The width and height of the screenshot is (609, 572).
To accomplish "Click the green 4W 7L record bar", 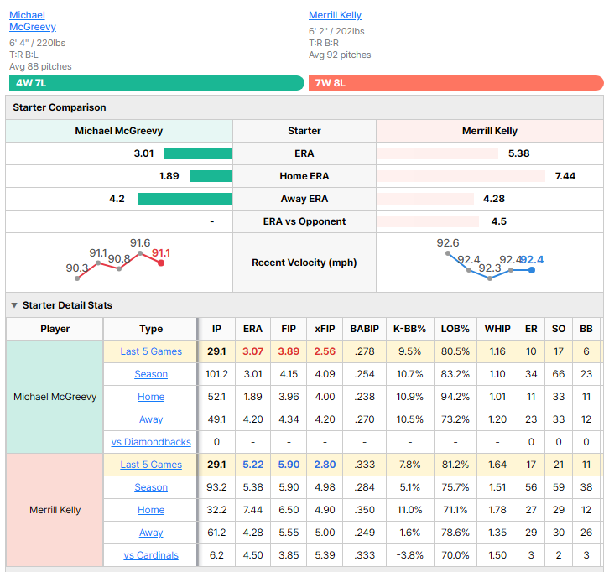I will (x=157, y=83).
